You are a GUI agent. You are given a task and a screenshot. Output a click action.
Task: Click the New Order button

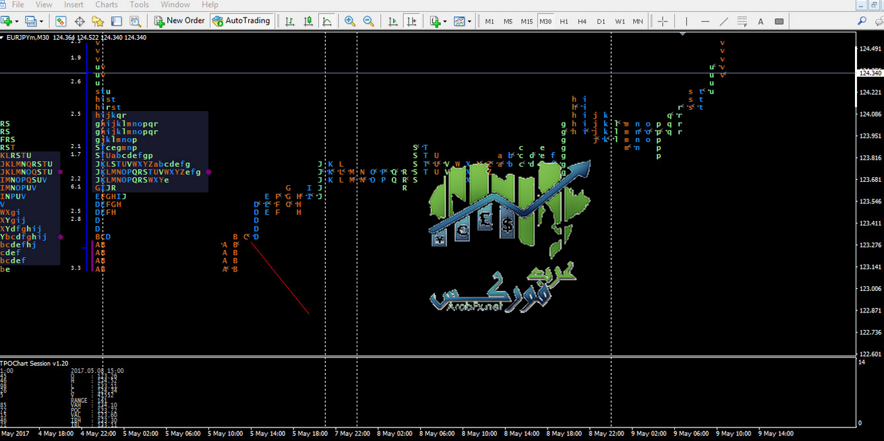click(x=179, y=21)
